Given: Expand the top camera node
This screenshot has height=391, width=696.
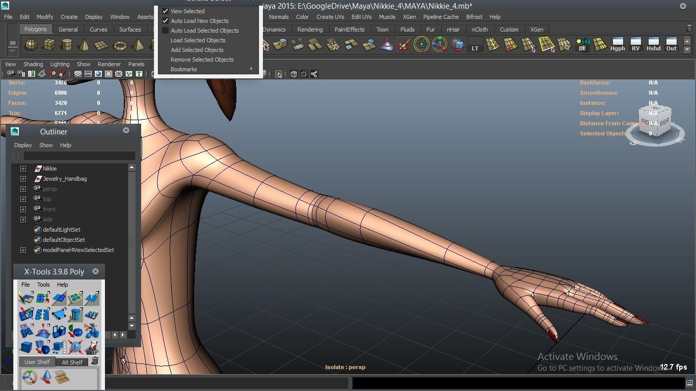Looking at the screenshot, I should pyautogui.click(x=23, y=199).
